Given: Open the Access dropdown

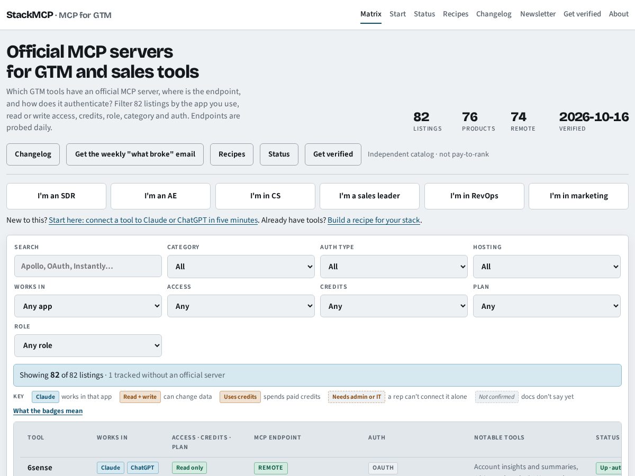Looking at the screenshot, I should click(241, 306).
